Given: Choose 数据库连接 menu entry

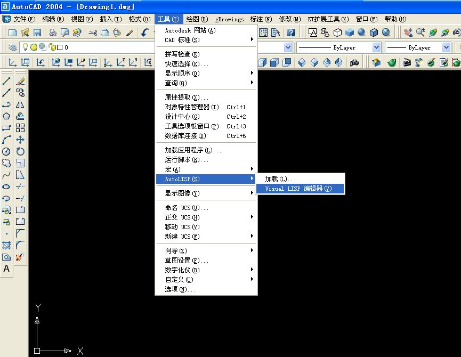Looking at the screenshot, I should [x=206, y=136].
